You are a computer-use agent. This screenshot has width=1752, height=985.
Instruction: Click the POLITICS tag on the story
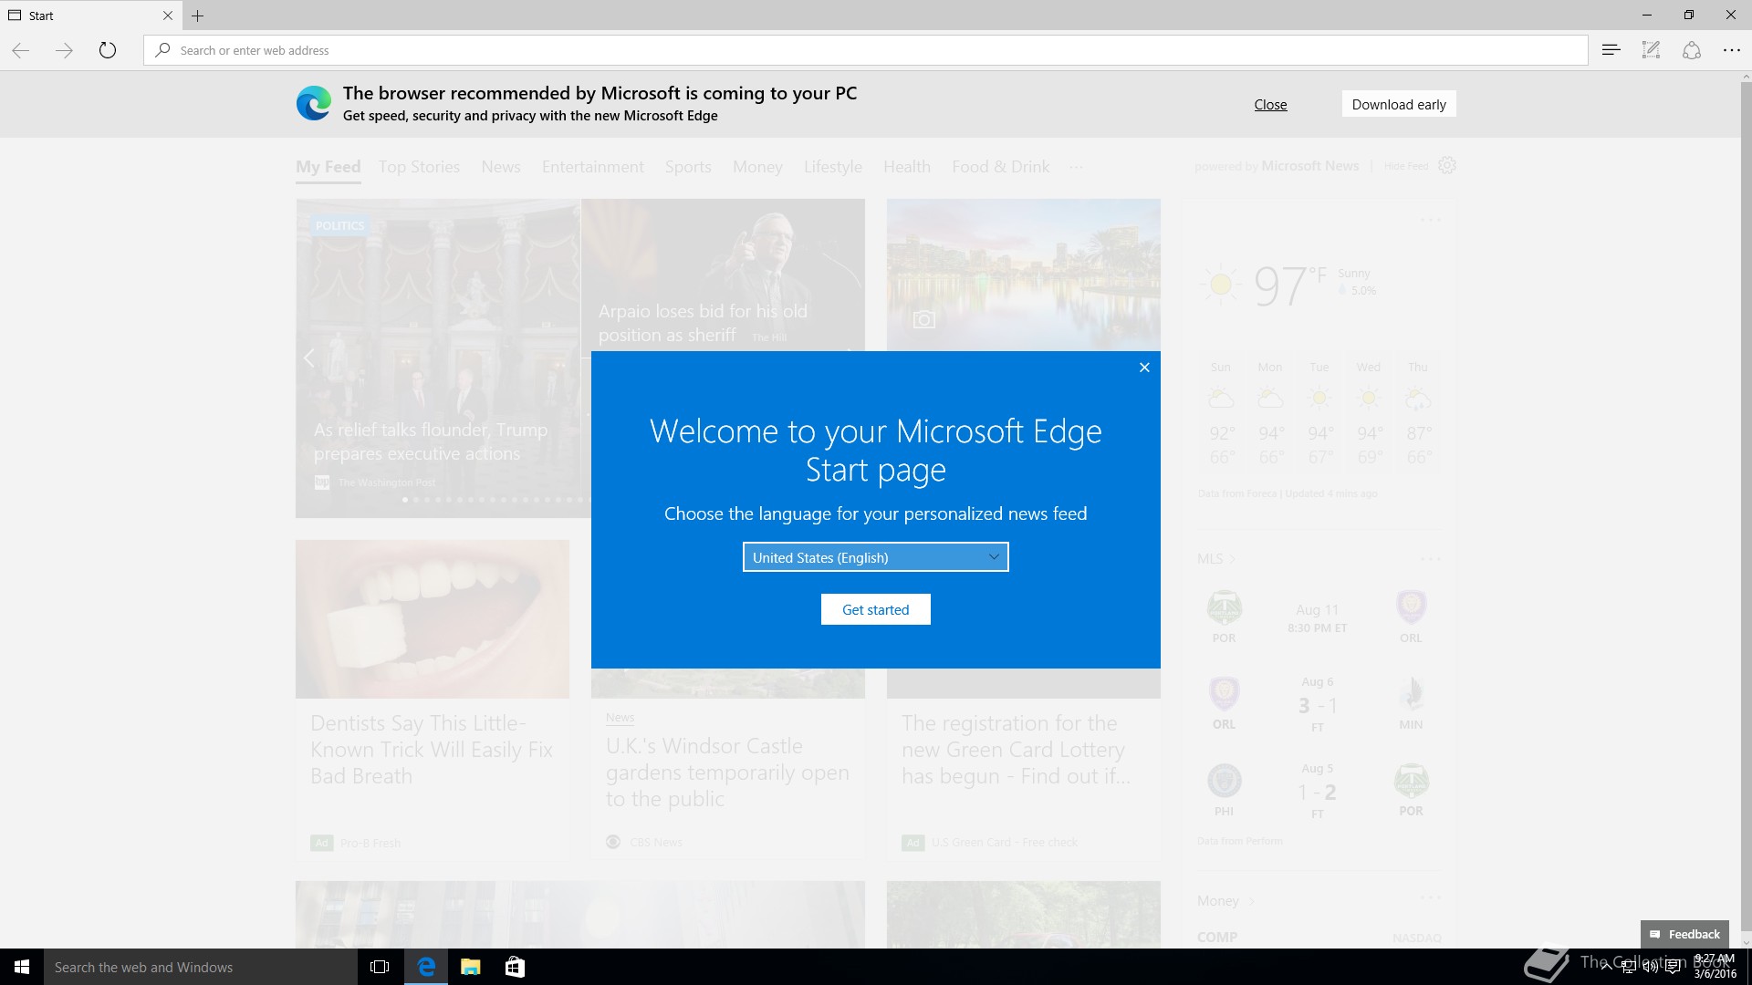339,225
